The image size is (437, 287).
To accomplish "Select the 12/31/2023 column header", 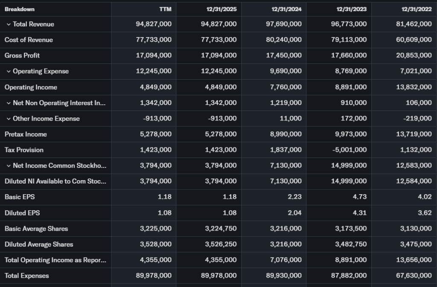I will [351, 9].
